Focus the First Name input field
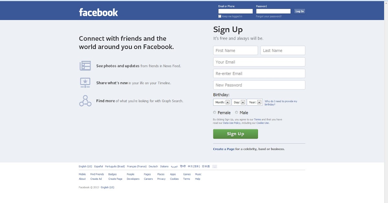 (x=235, y=51)
